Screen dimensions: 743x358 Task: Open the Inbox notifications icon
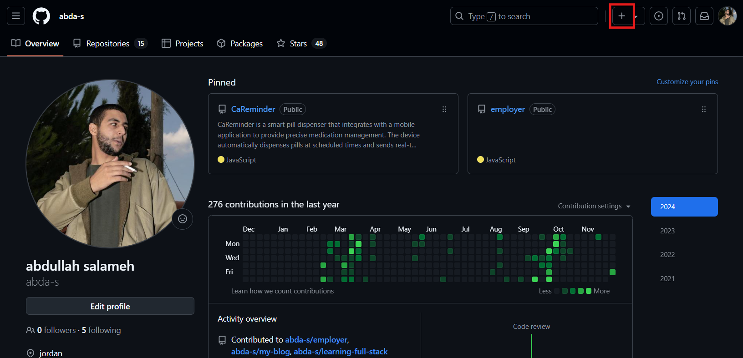point(704,16)
